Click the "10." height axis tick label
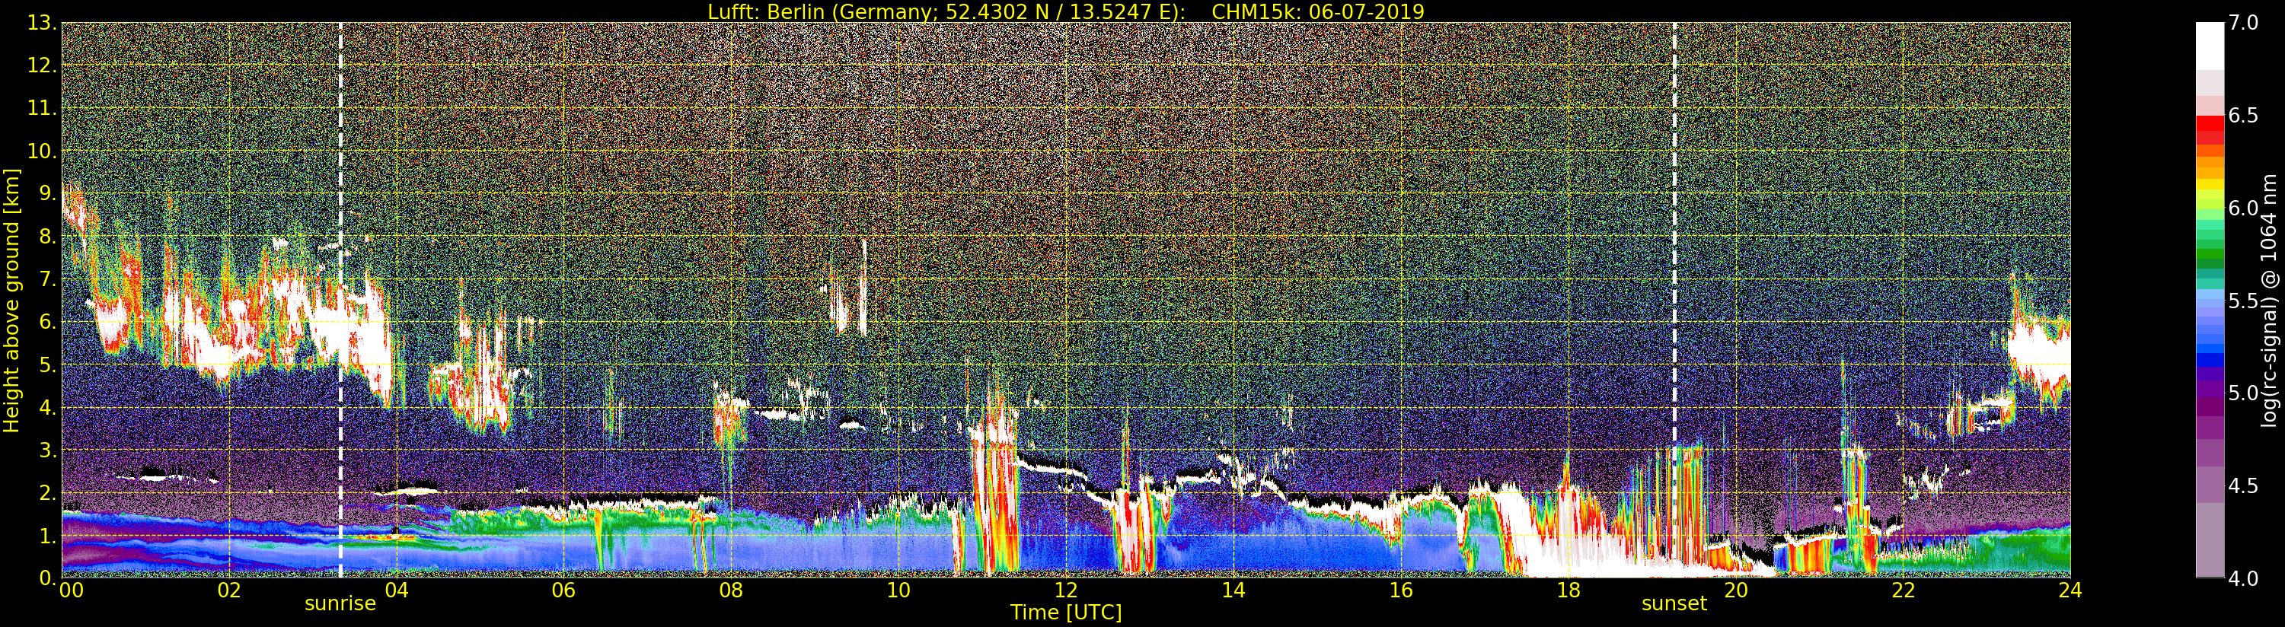Screen dimensions: 2285x627 43,151
